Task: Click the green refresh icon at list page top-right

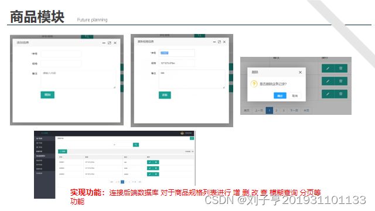Action: (192, 138)
